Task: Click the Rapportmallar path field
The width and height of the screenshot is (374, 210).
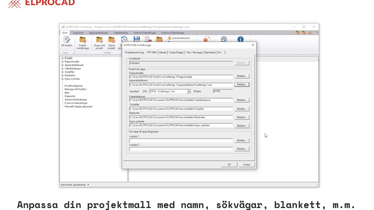Action: [x=181, y=77]
